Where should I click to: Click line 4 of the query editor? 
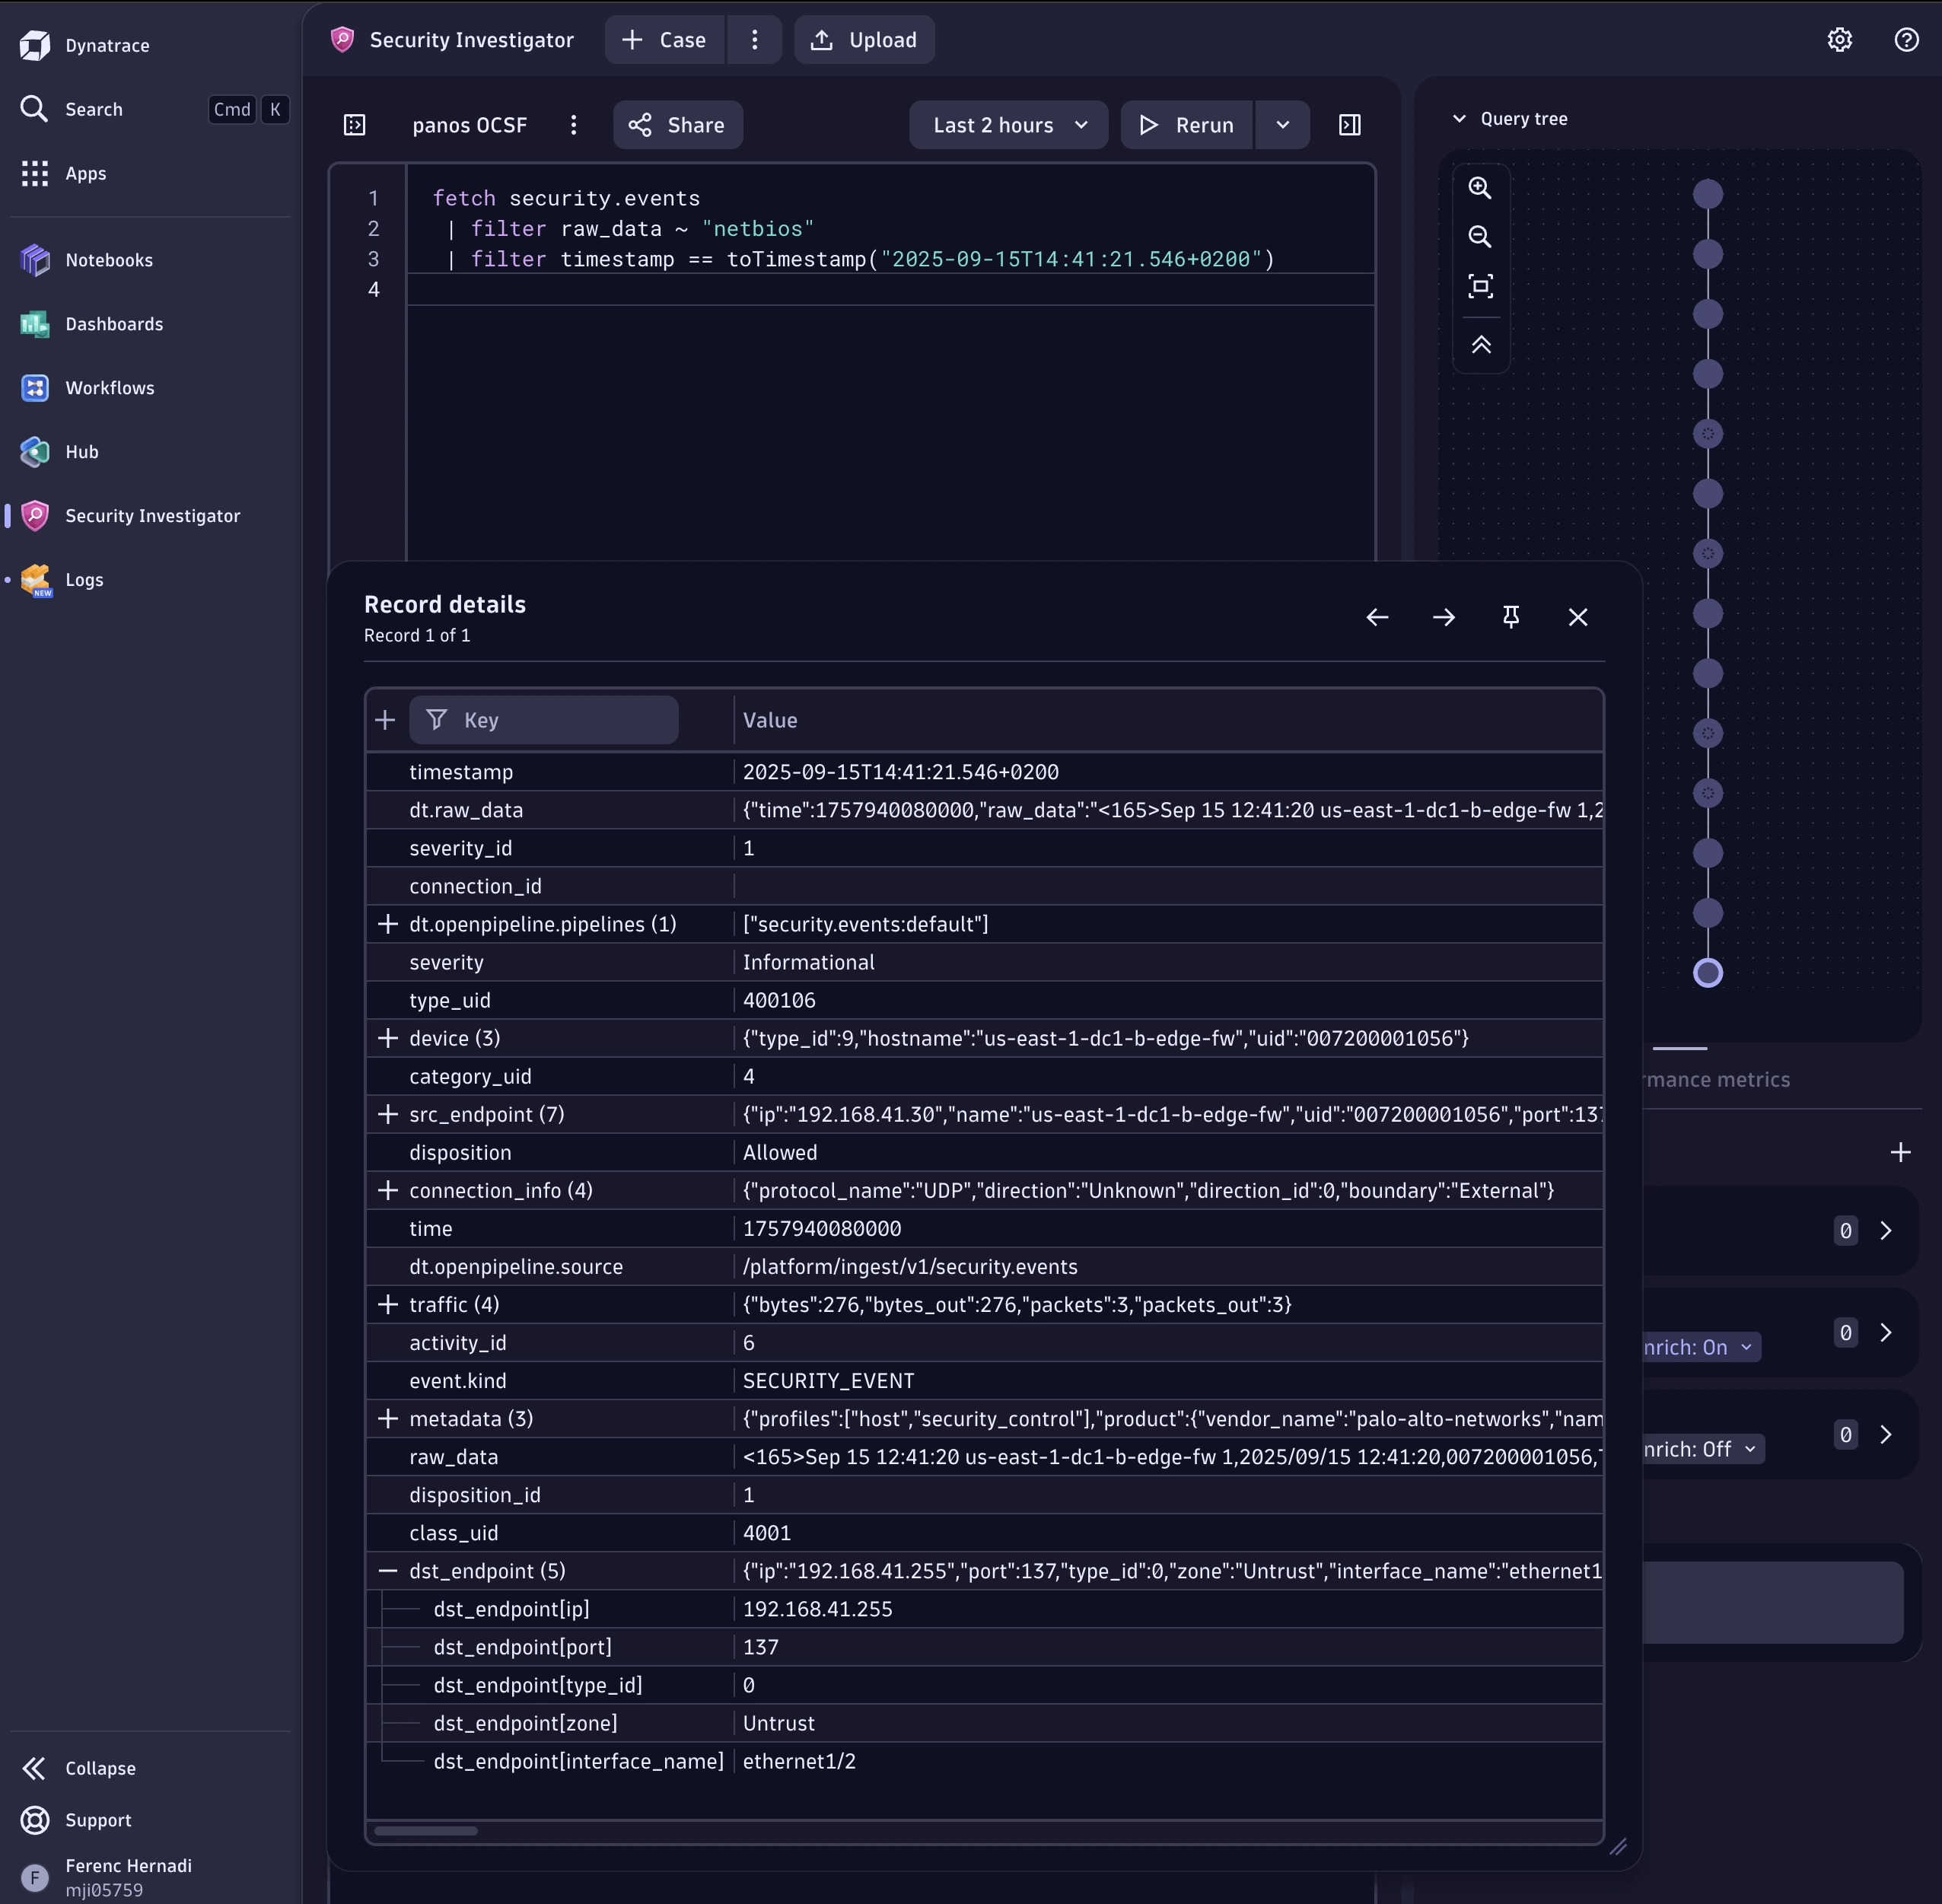click(x=890, y=290)
